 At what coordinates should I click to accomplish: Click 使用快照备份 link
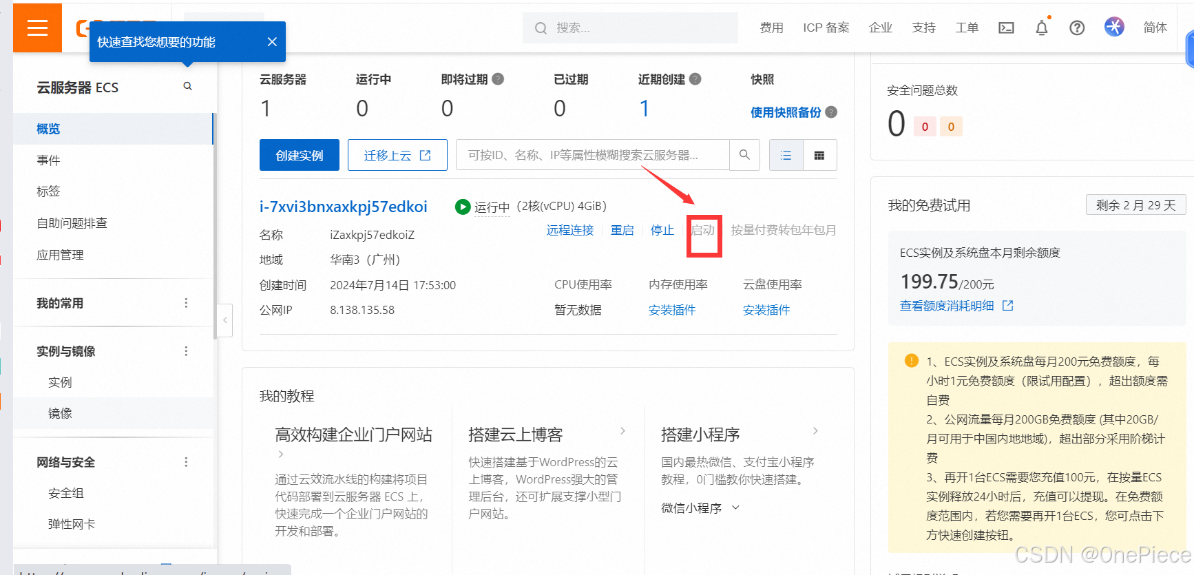(786, 112)
